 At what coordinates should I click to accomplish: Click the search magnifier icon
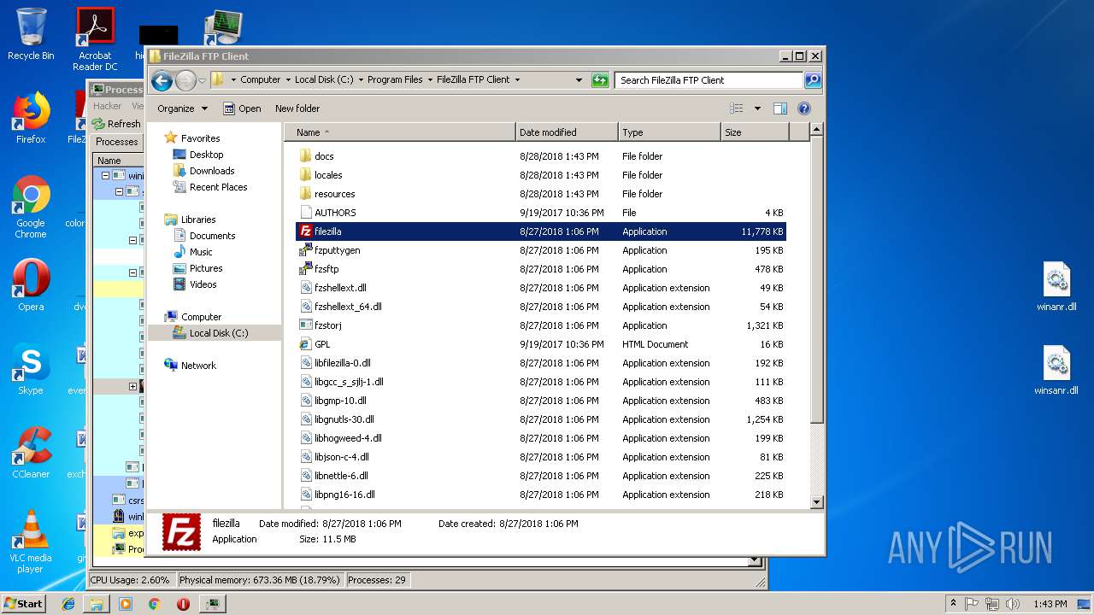pyautogui.click(x=813, y=80)
